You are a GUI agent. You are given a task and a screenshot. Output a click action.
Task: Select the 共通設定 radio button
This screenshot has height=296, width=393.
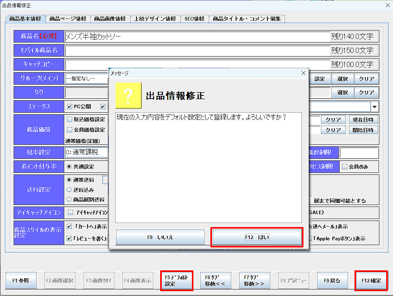[69, 166]
